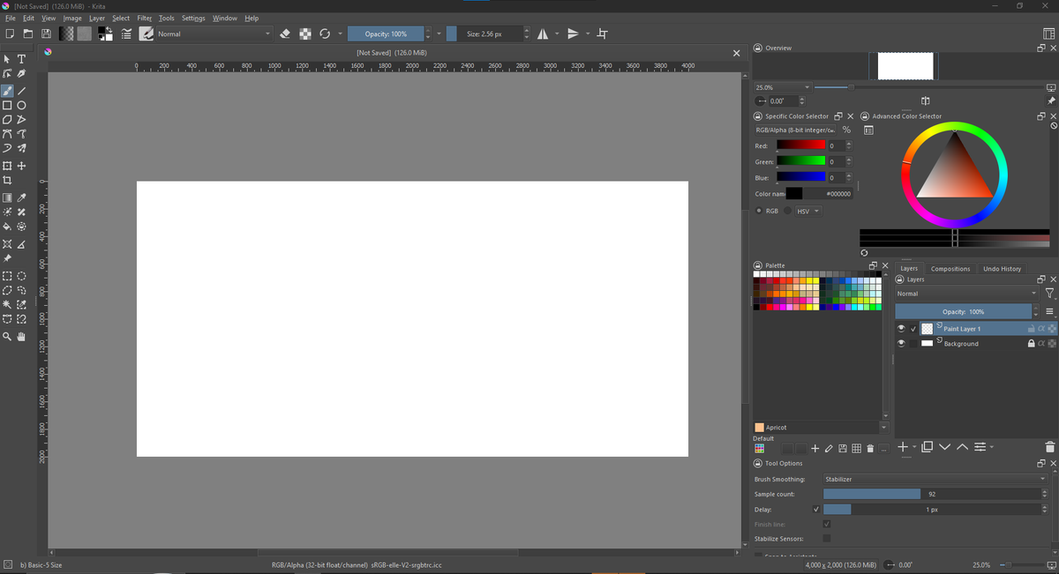Select the Pan hand tool
1059x574 pixels.
22,337
